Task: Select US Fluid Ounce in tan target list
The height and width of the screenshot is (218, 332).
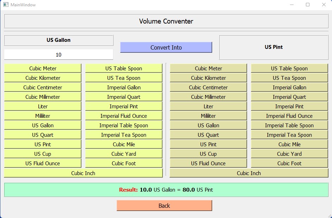Action: (208, 163)
